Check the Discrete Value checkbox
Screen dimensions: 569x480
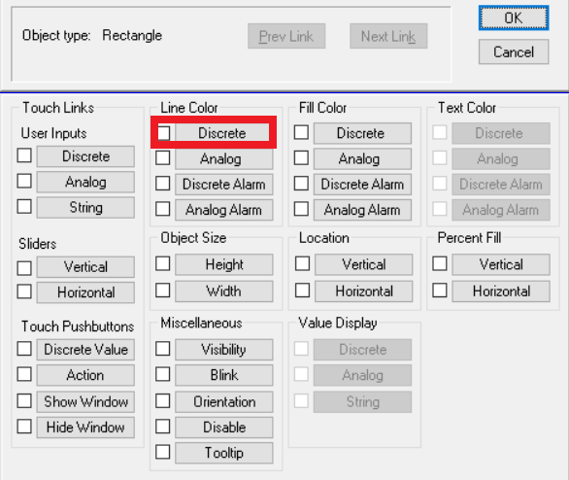(x=24, y=349)
